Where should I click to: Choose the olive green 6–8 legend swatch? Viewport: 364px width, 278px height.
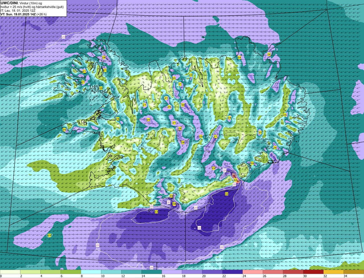tap(71, 272)
